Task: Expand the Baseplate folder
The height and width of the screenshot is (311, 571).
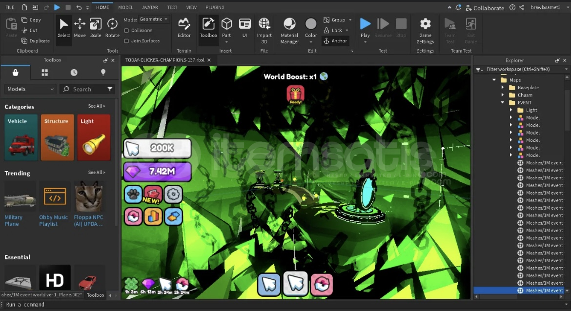Action: [503, 88]
